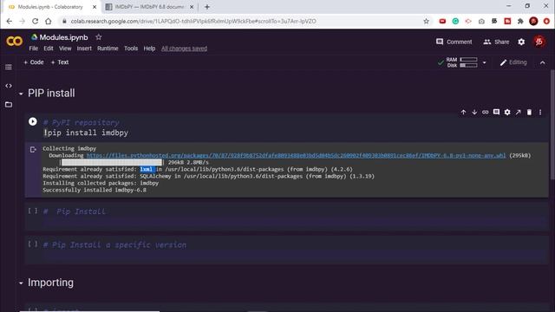
Task: Run the pip install imdbpy cell
Action: (x=33, y=121)
